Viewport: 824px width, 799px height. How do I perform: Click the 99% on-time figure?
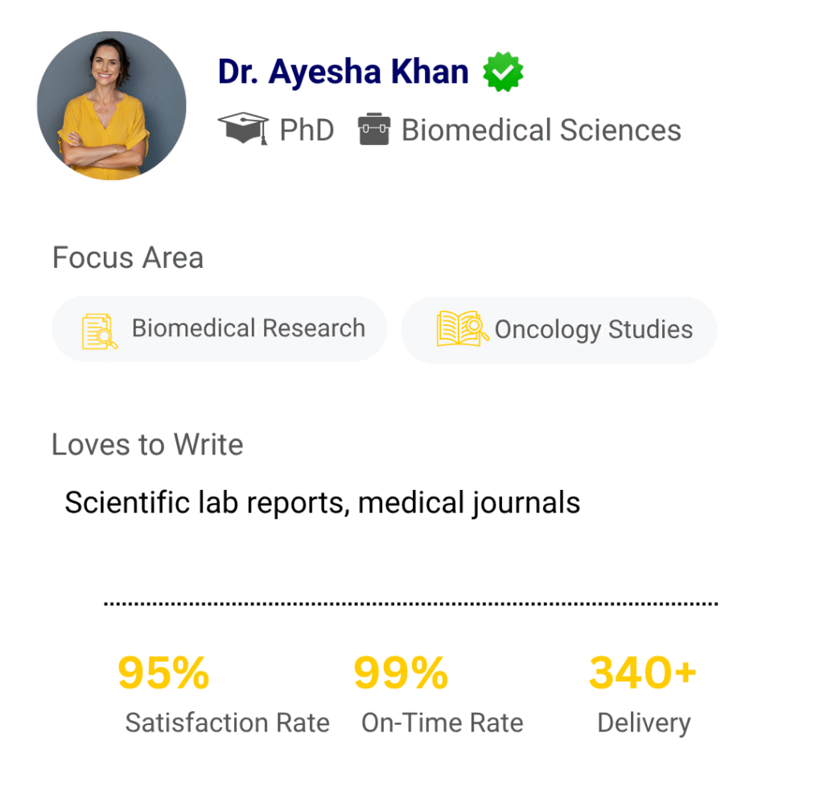[x=401, y=673]
